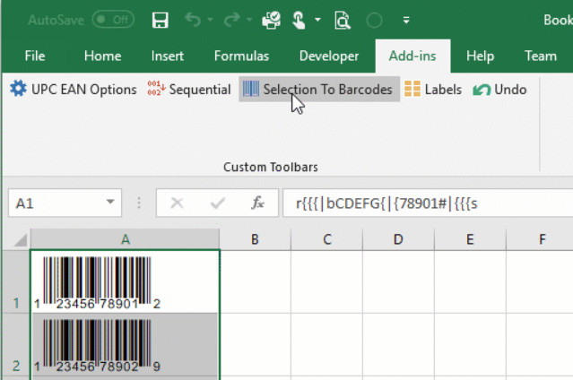This screenshot has height=380, width=573.
Task: Open the Redo history dropdown arrow
Action: click(249, 20)
